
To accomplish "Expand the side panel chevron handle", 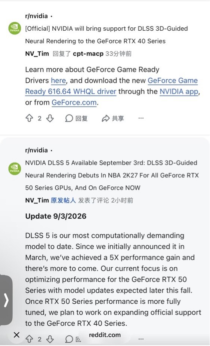I will point(6,300).
